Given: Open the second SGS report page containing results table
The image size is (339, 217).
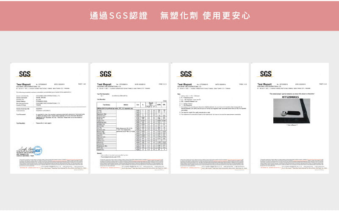Looking at the screenshot, I should click(x=130, y=118).
